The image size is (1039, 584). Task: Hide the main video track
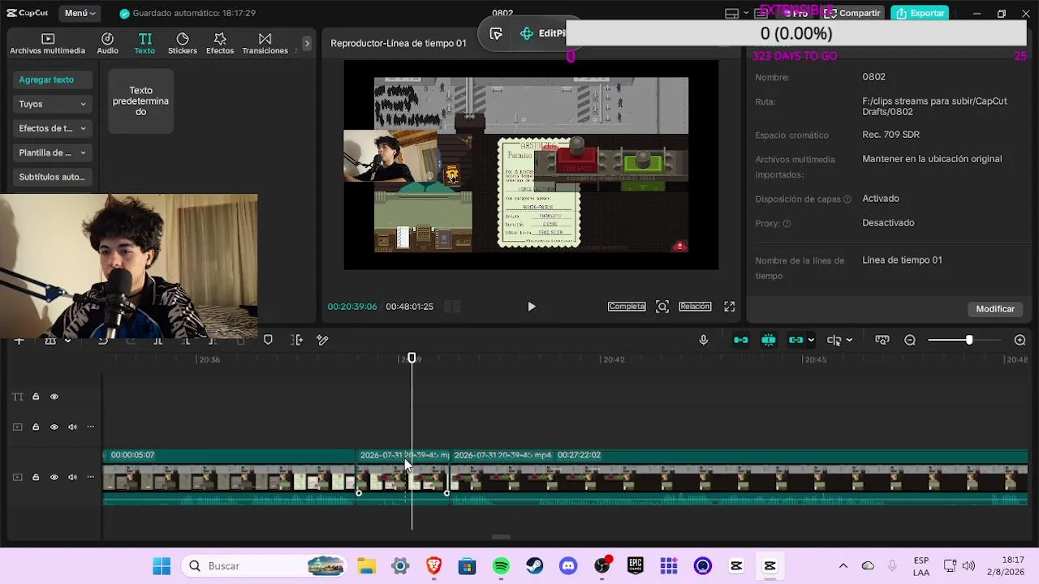[54, 477]
